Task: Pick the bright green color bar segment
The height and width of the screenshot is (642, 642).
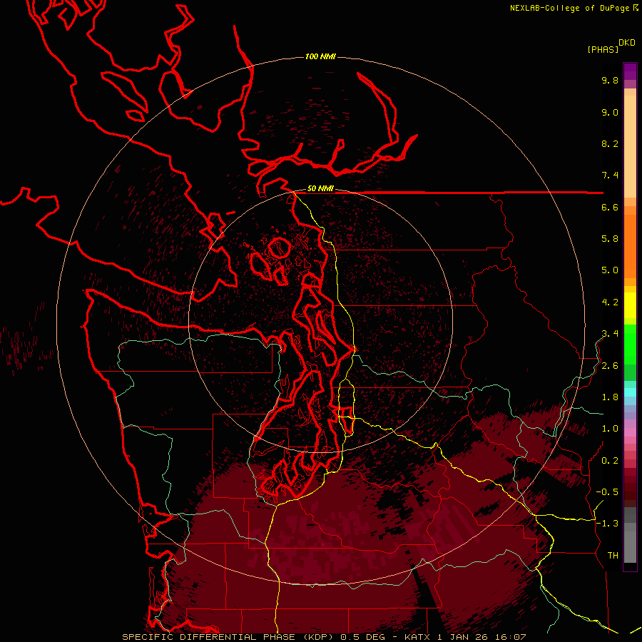Action: click(x=630, y=345)
